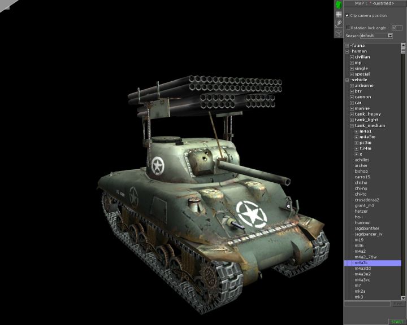407x325 pixels.
Task: Select the green entity cube tool icon
Action: tap(338, 5)
